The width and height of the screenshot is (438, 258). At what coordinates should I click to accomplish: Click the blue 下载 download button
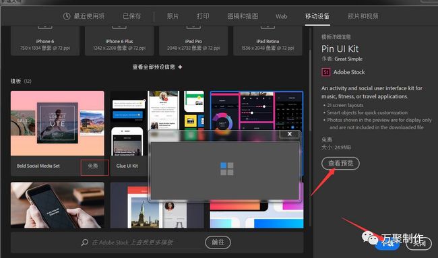point(387,243)
